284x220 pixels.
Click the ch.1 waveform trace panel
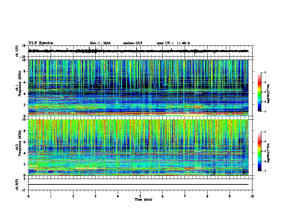140,51
